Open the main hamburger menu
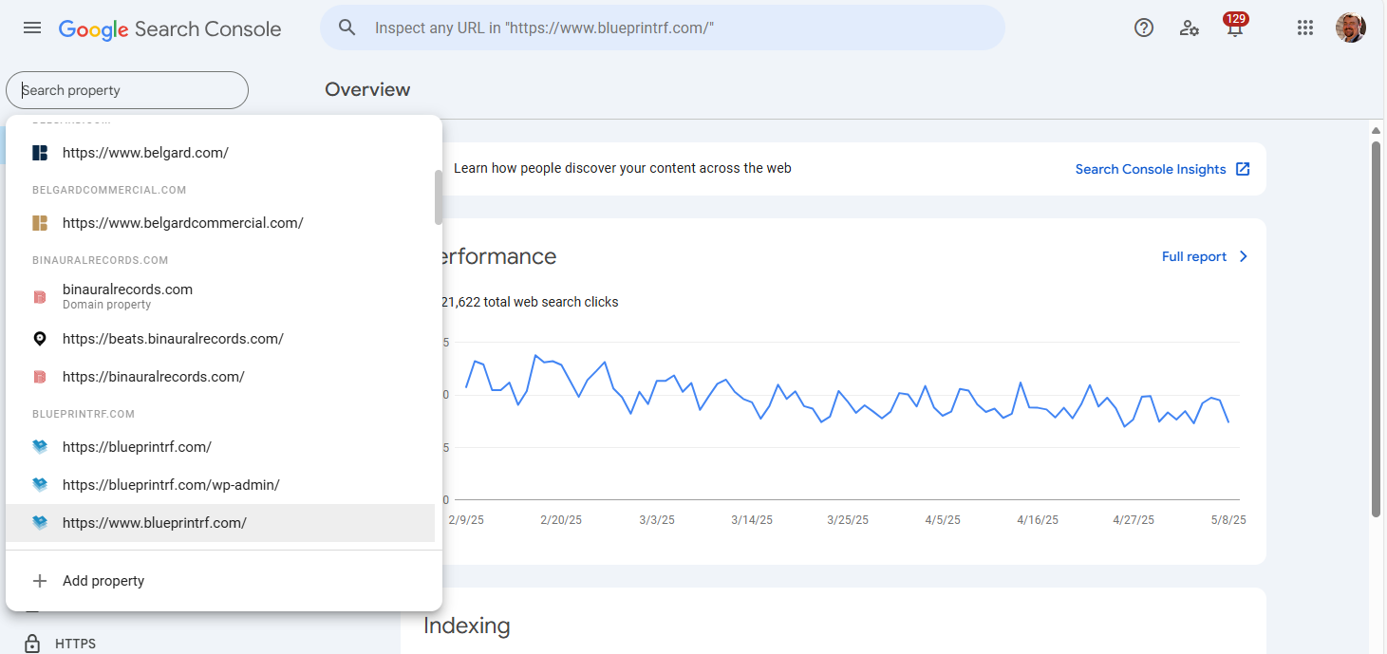1387x654 pixels. pyautogui.click(x=32, y=28)
